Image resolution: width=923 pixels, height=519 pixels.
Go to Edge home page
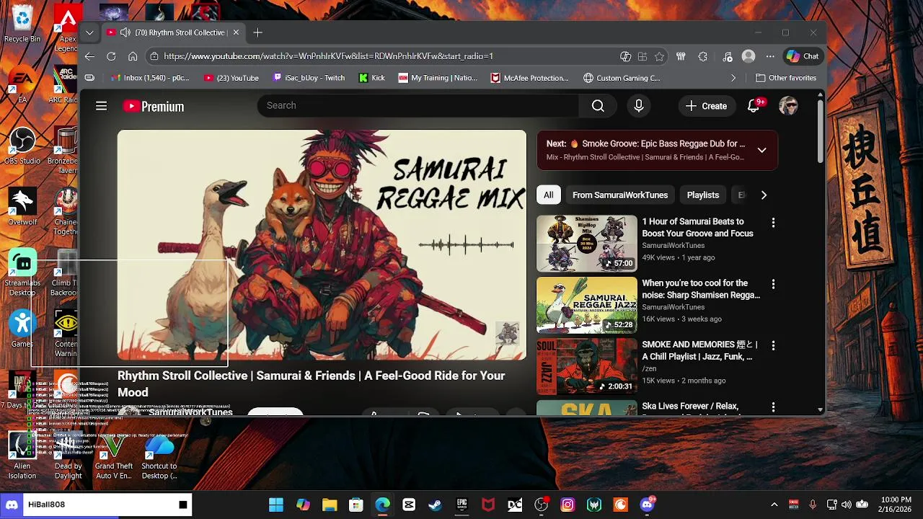[x=133, y=56]
